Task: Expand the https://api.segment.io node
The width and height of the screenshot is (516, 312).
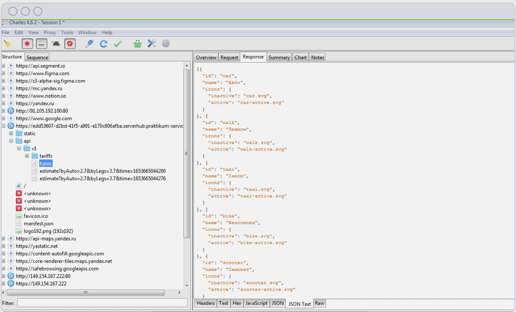Action: tap(3, 66)
